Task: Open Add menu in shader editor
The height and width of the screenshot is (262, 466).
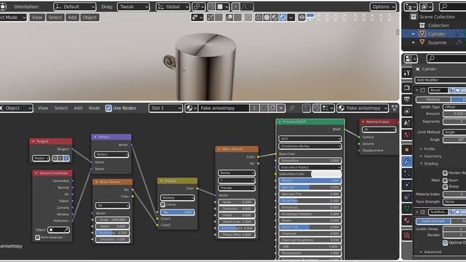Action: [x=78, y=108]
